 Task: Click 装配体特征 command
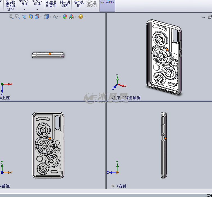[x=24, y=3]
